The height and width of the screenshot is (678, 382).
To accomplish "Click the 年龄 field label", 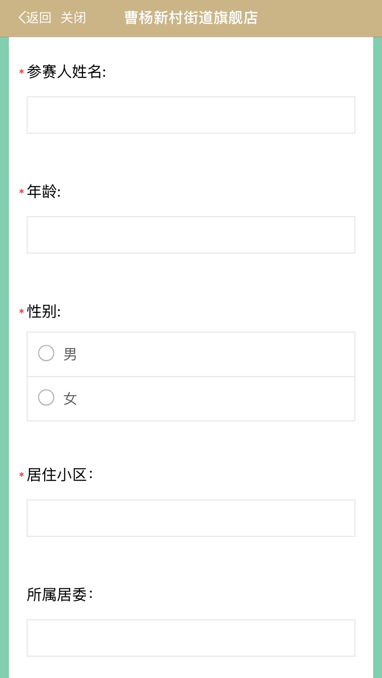I will [44, 192].
